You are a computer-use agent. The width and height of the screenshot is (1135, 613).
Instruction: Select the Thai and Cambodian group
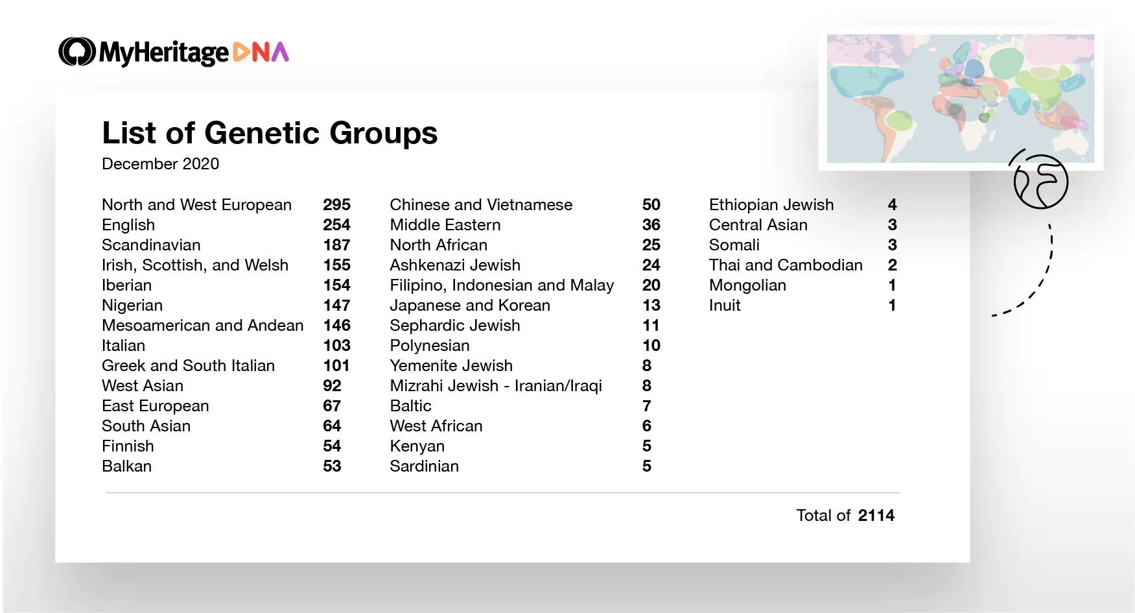click(x=786, y=265)
